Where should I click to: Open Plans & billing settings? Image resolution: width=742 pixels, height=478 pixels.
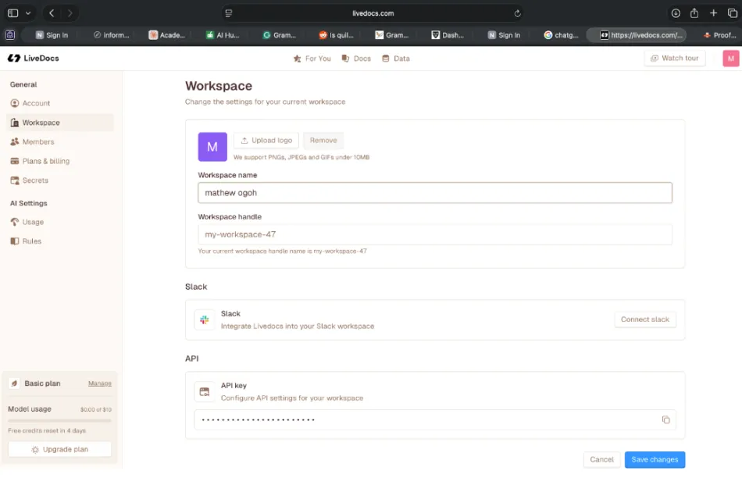click(x=45, y=161)
